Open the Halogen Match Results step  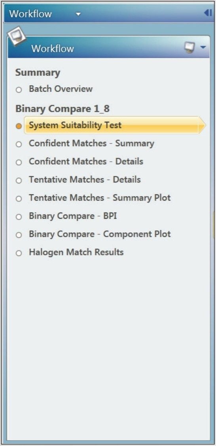point(76,252)
